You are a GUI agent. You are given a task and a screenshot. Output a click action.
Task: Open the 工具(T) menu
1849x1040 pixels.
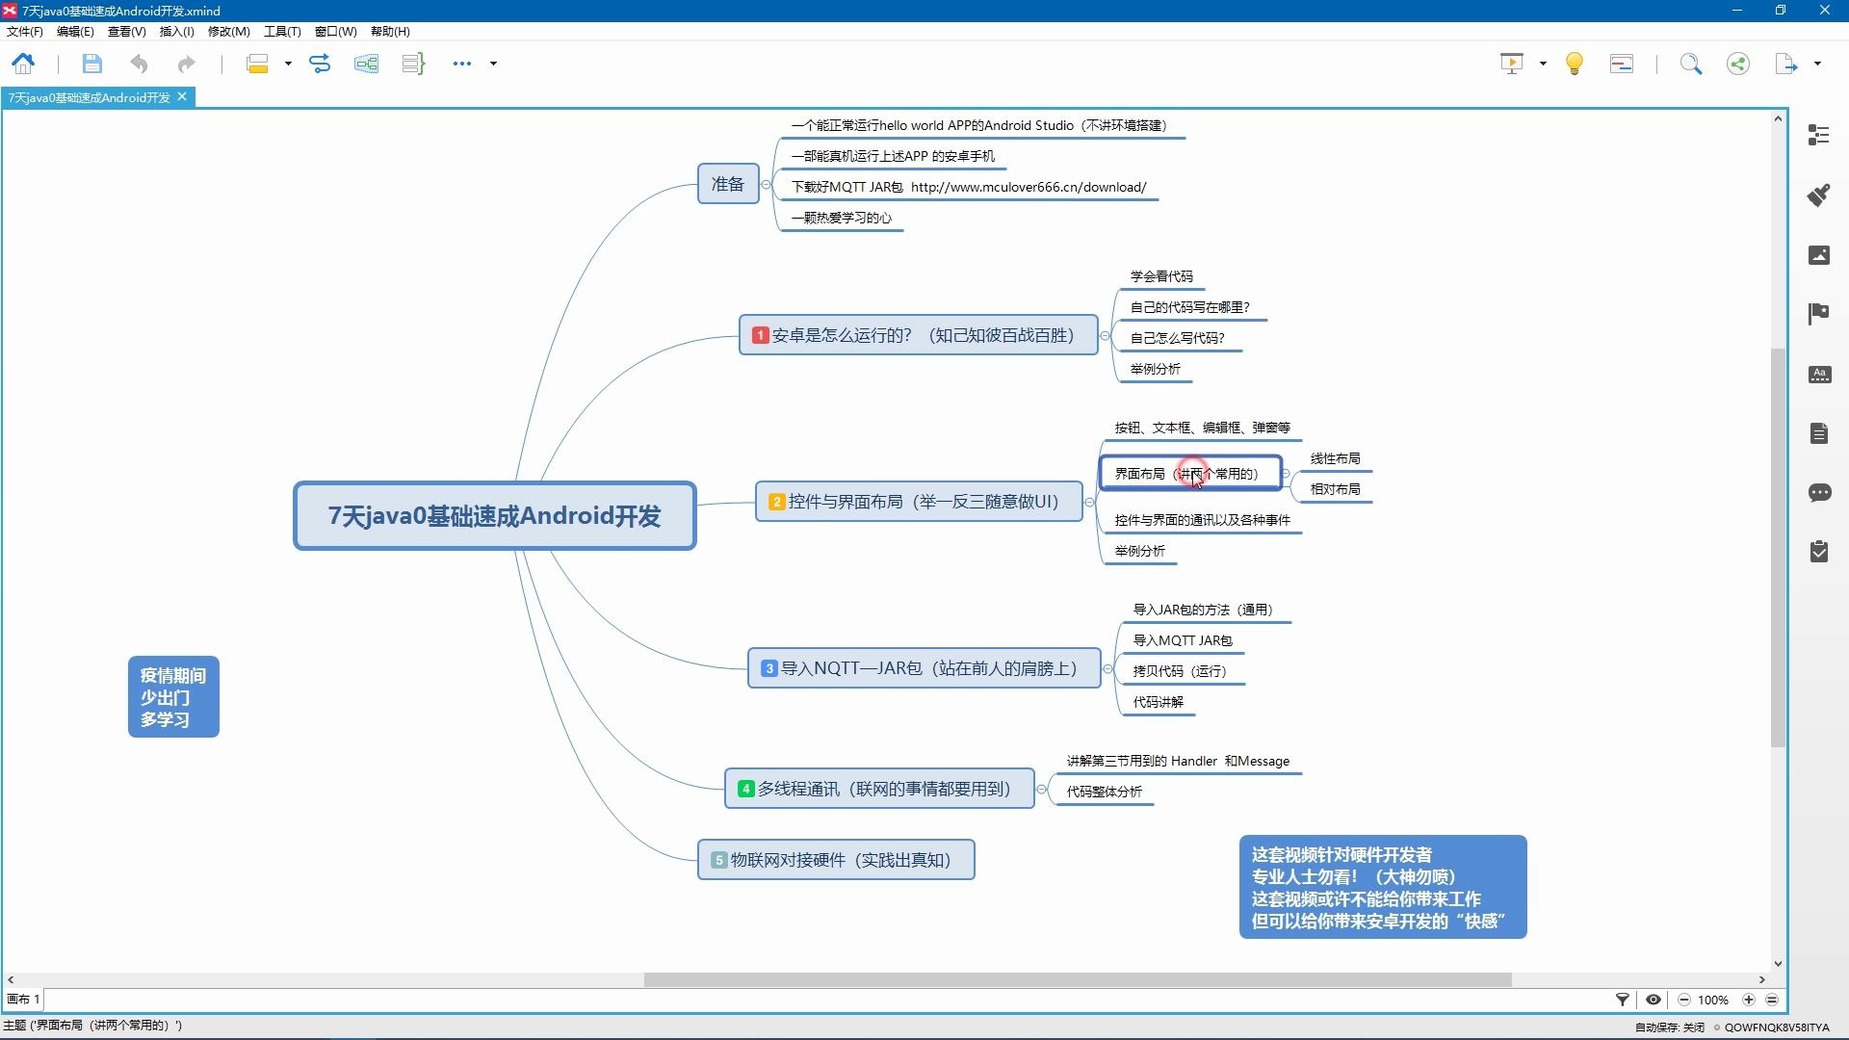click(282, 31)
